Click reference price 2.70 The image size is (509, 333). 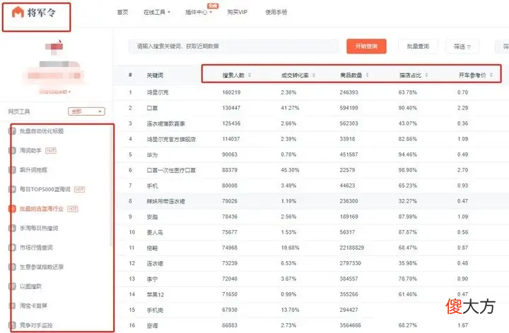[462, 170]
